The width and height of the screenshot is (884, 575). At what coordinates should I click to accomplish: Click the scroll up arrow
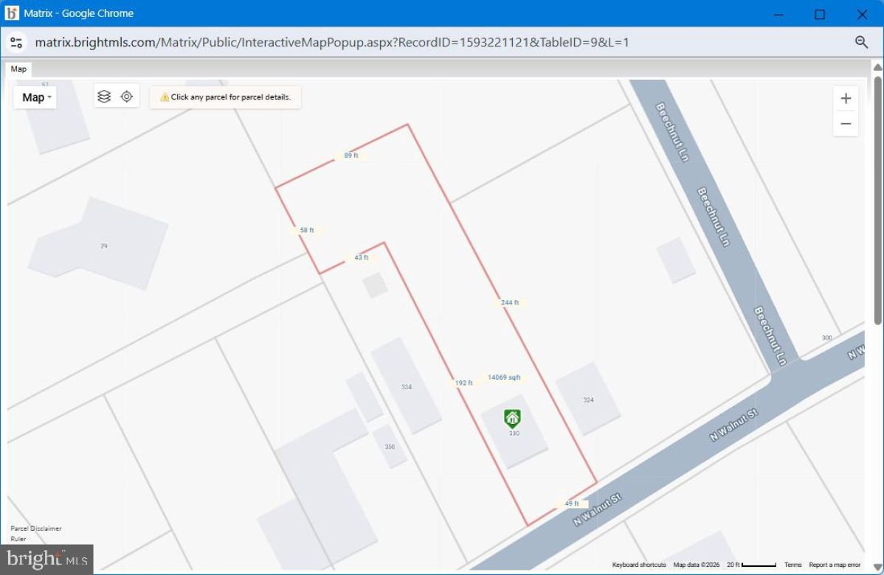coord(878,67)
